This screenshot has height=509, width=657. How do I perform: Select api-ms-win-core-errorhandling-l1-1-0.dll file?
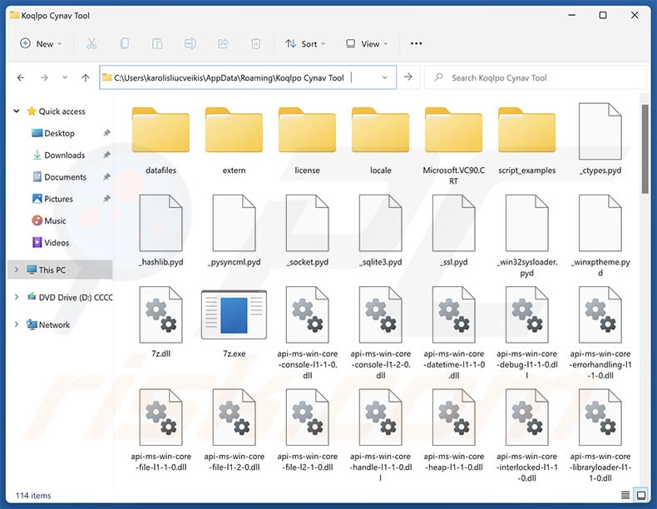coord(600,333)
